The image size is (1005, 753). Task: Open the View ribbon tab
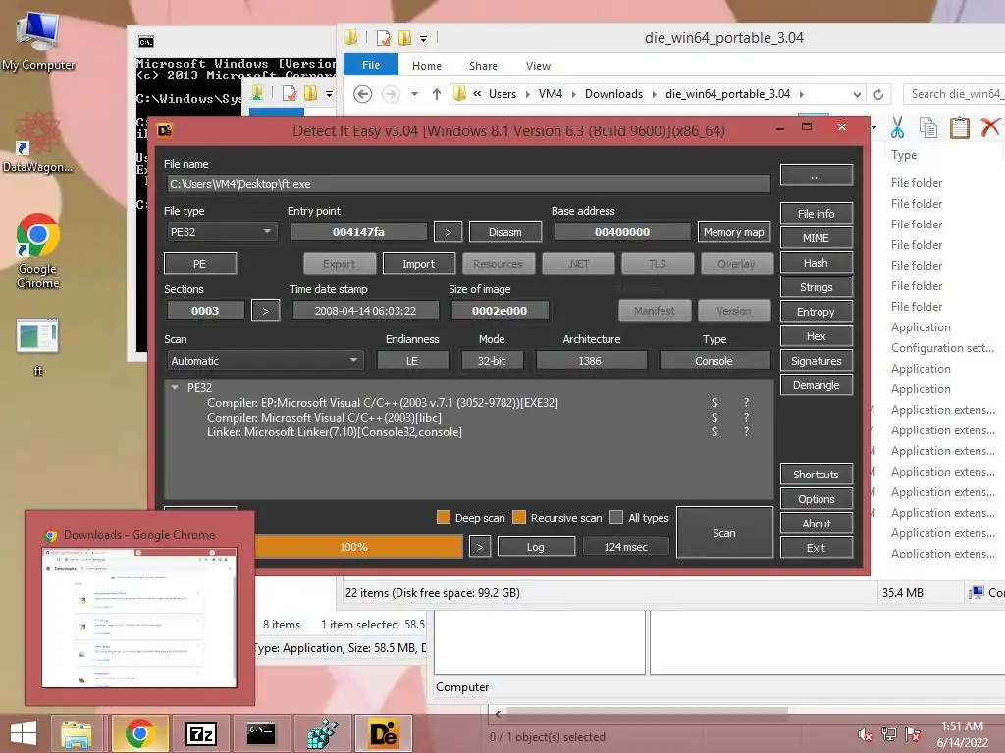539,66
